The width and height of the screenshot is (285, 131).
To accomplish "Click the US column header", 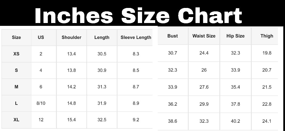I will 41,38.
